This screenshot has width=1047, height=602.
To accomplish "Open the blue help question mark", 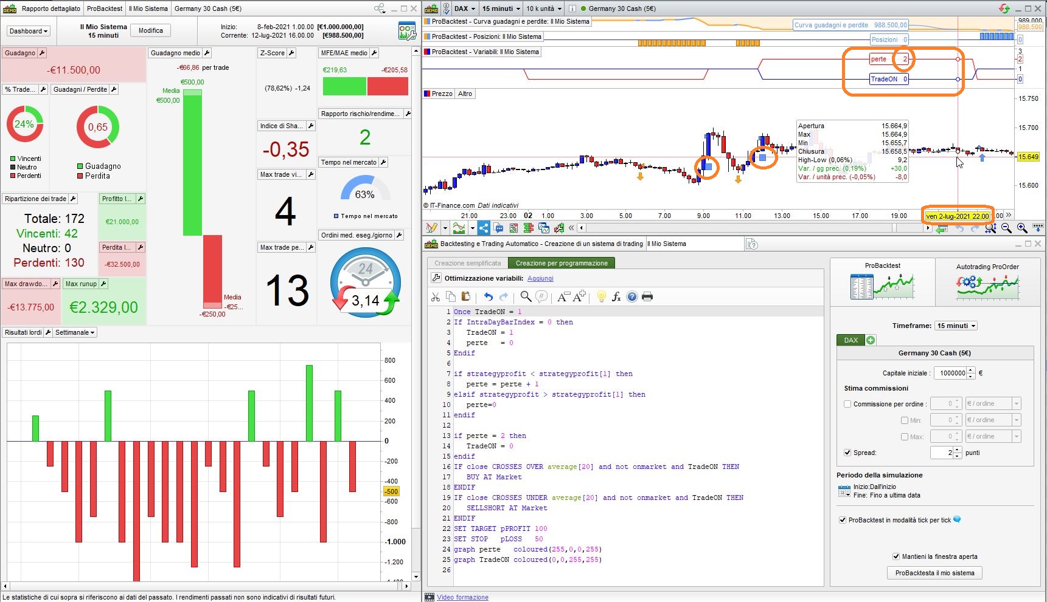I will [632, 296].
